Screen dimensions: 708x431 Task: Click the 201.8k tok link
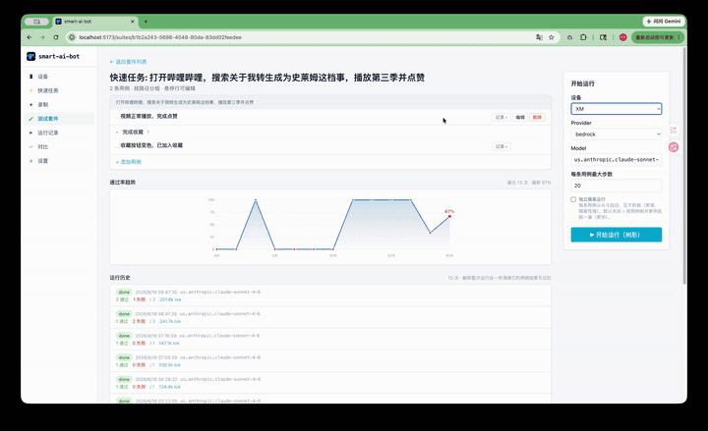coord(170,299)
